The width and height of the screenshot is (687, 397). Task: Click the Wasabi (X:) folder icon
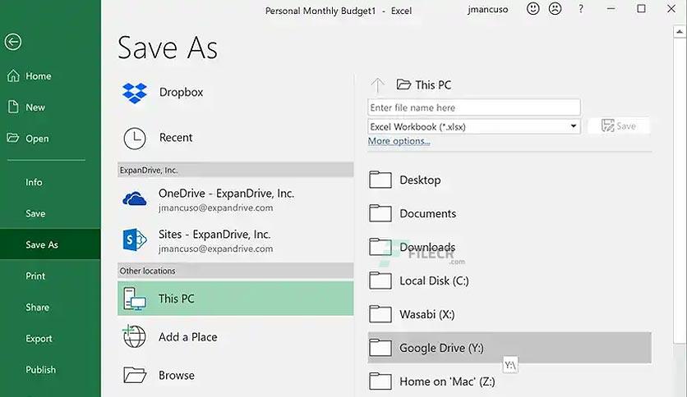[380, 314]
